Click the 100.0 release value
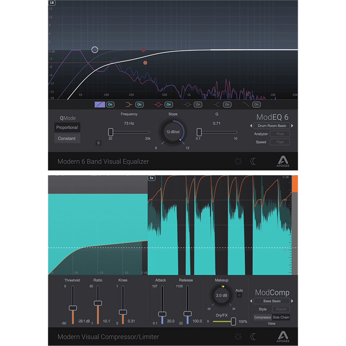The width and height of the screenshot is (346, 346). pos(197,321)
